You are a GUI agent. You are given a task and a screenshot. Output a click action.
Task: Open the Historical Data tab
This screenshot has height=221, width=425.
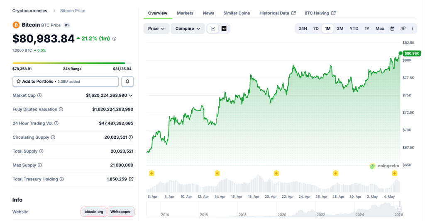(x=277, y=13)
